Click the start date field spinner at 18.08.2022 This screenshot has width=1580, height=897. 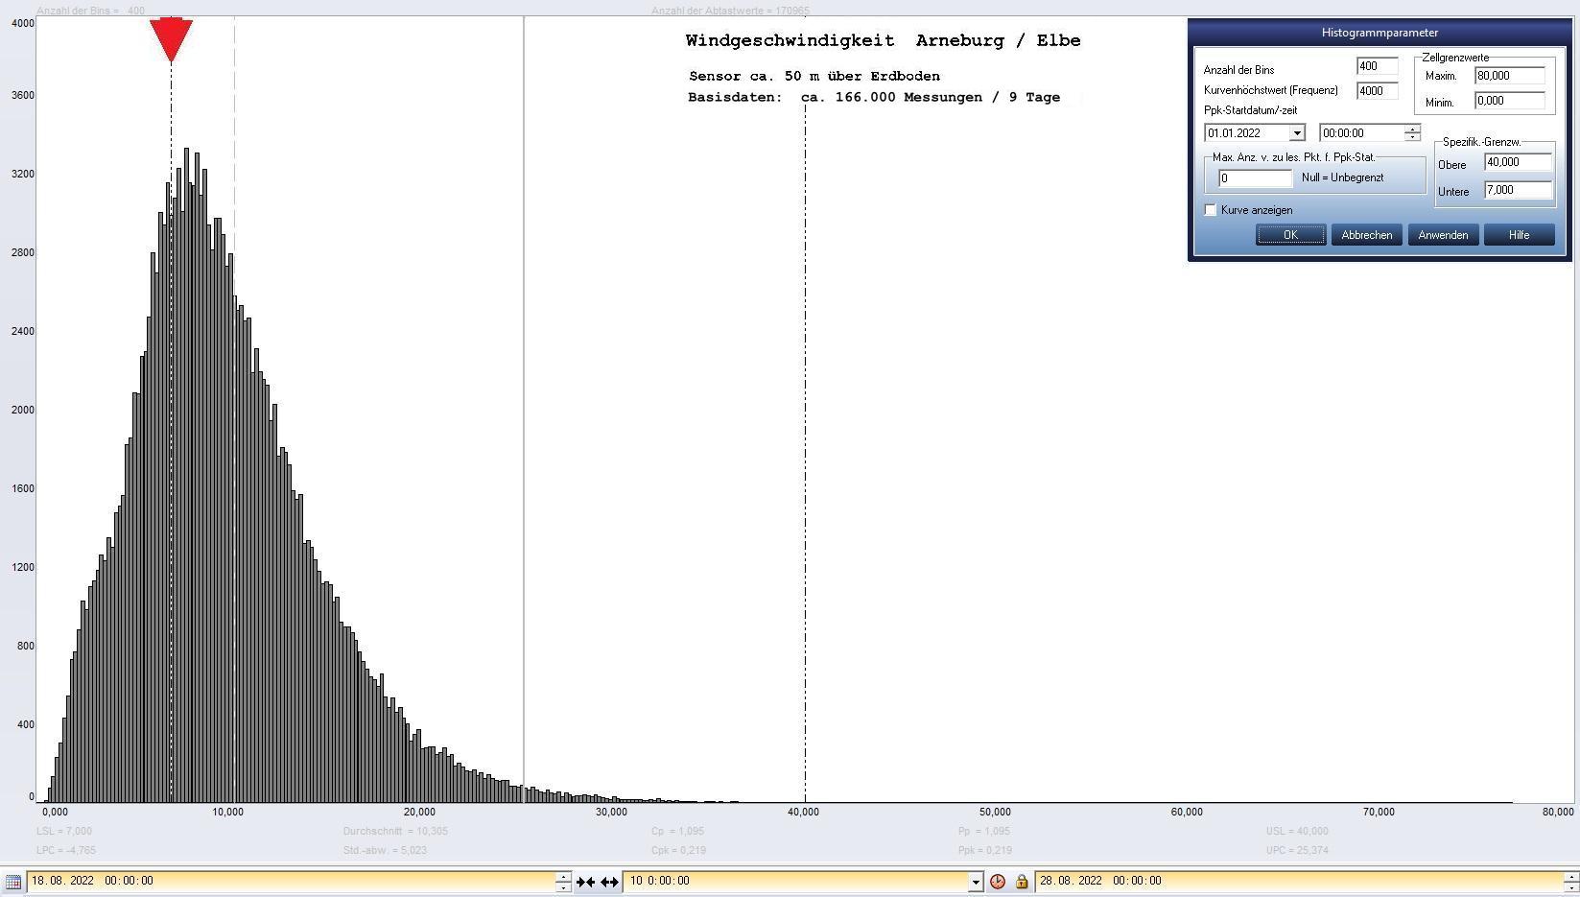(563, 881)
